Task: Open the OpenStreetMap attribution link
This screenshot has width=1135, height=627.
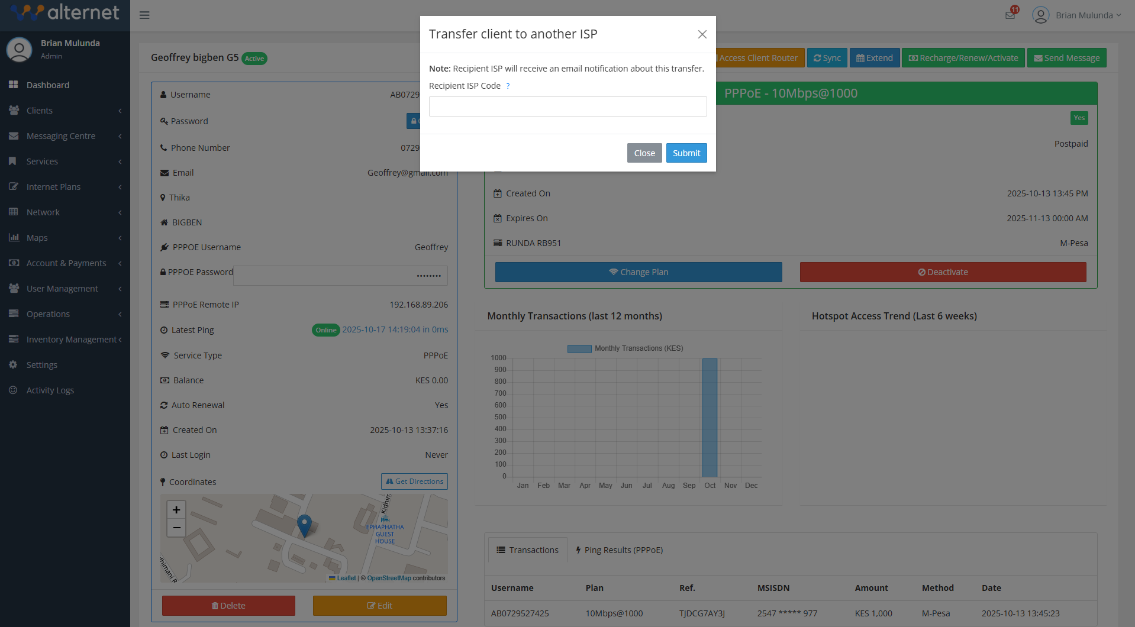Action: 389,578
